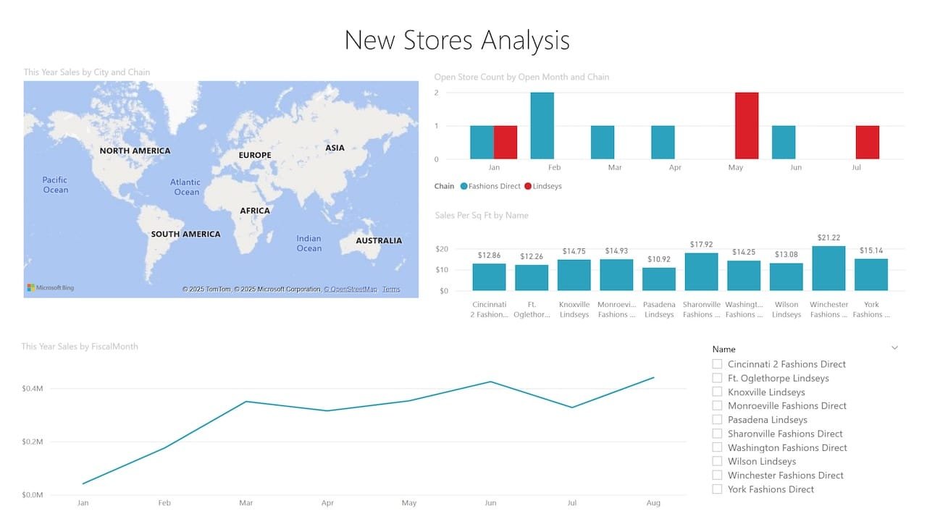The width and height of the screenshot is (927, 519).
Task: Click the Wilson Lindseys bar $13.08
Action: click(787, 277)
